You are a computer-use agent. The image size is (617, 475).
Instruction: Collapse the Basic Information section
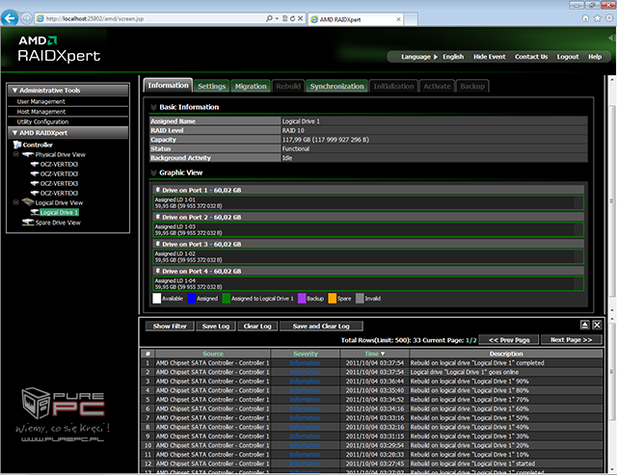point(153,107)
